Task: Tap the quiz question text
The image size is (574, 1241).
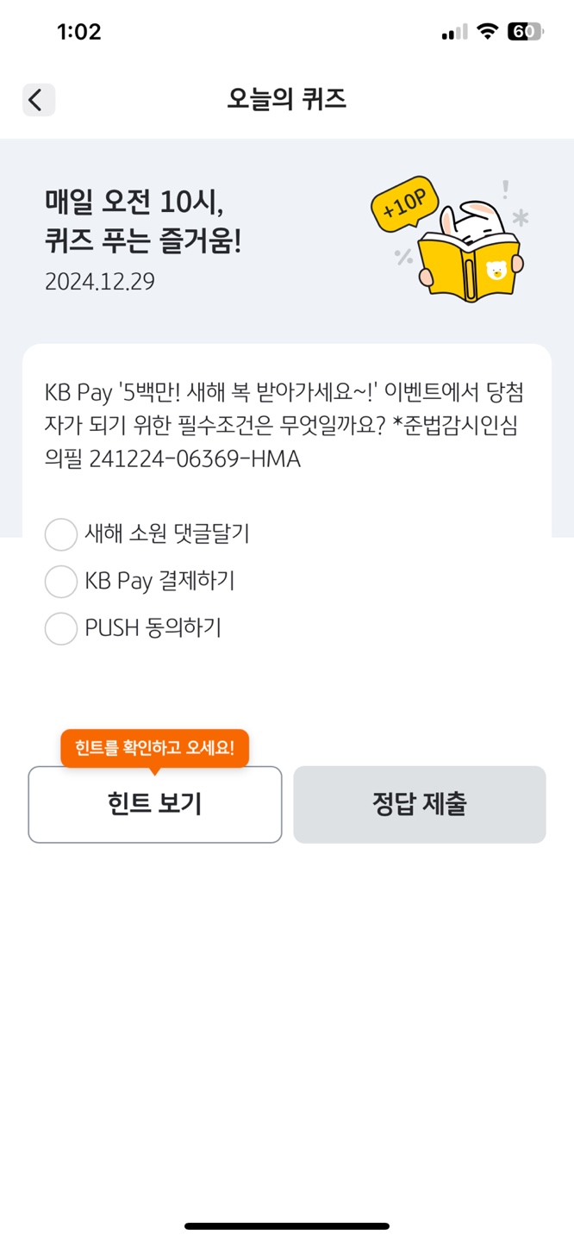Action: (x=284, y=426)
